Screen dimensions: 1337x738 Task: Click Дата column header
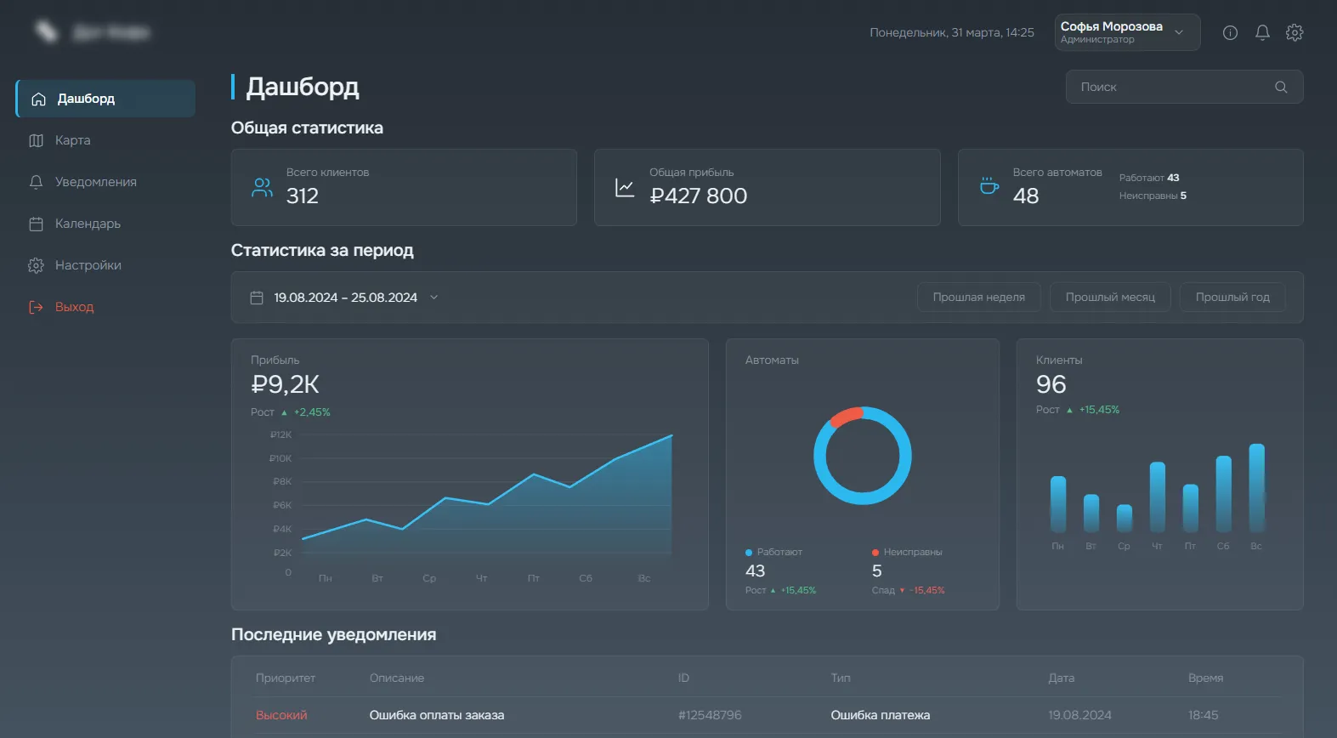pos(1061,678)
